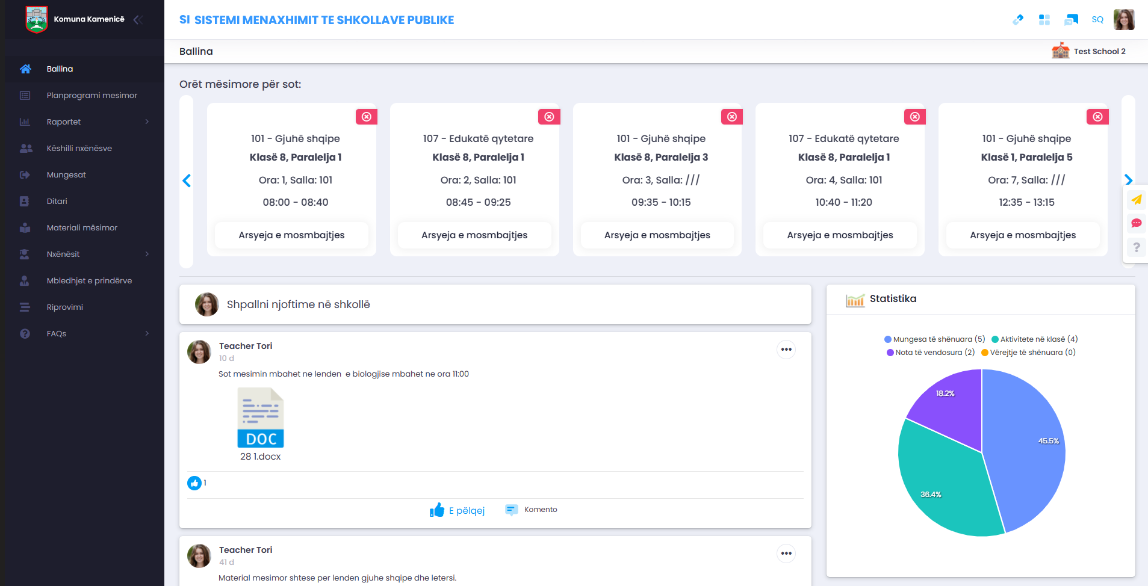1148x586 pixels.
Task: Open the grid apps icon in header
Action: coord(1044,20)
